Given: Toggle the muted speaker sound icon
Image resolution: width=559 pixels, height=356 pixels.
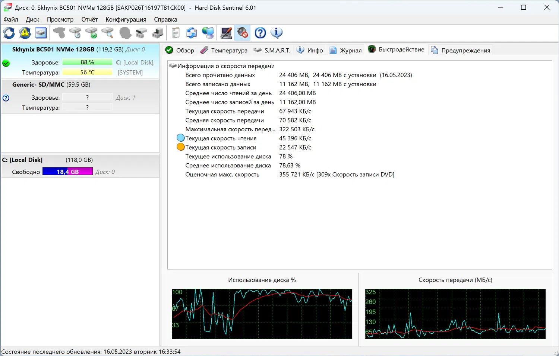Looking at the screenshot, I should click(x=242, y=33).
